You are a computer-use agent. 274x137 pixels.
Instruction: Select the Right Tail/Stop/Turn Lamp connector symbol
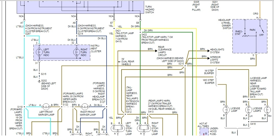(144, 129)
